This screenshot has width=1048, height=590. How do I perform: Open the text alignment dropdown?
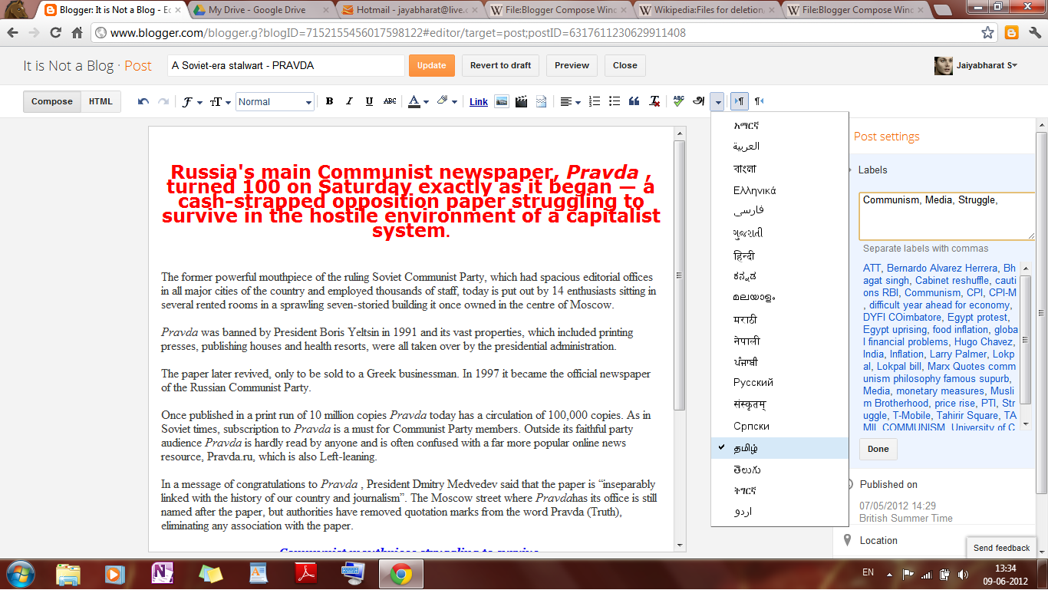569,101
